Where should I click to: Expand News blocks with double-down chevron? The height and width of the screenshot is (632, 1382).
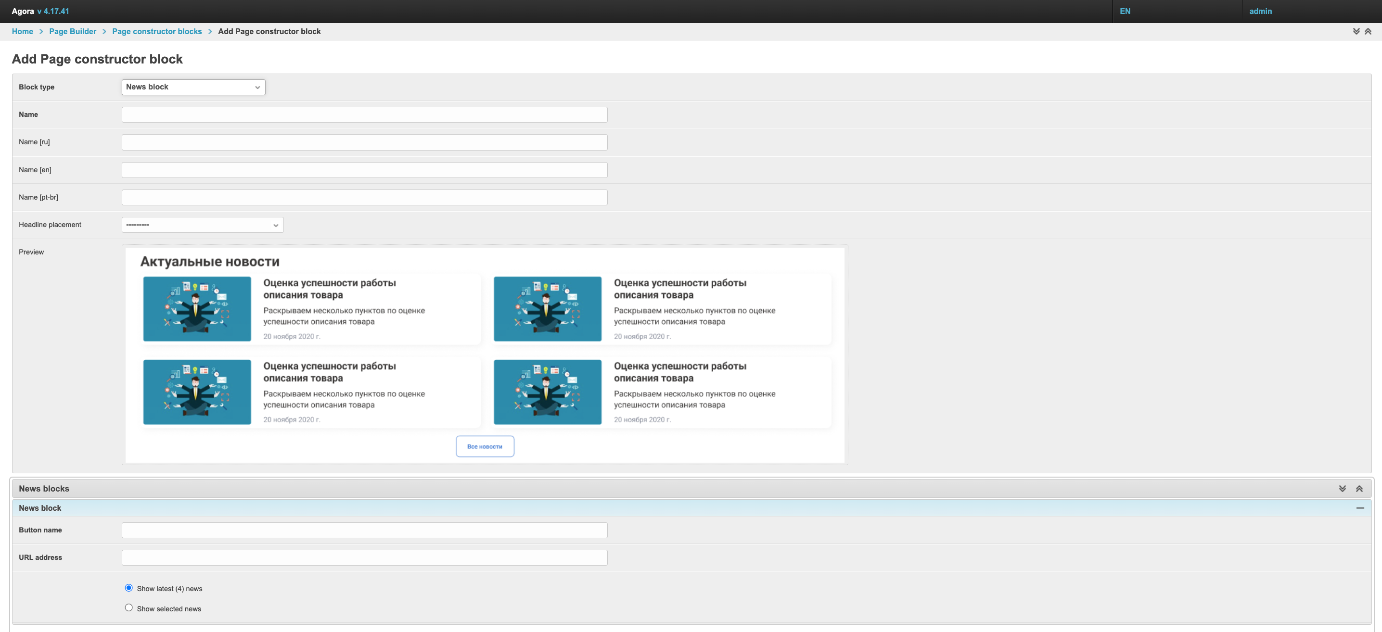(1342, 488)
